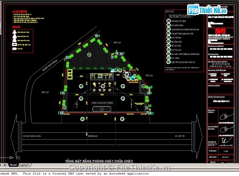The height and width of the screenshot is (176, 239).
Task: Select the 'ĐI CẦU PHONG CHÂU' text
Action: [32, 136]
